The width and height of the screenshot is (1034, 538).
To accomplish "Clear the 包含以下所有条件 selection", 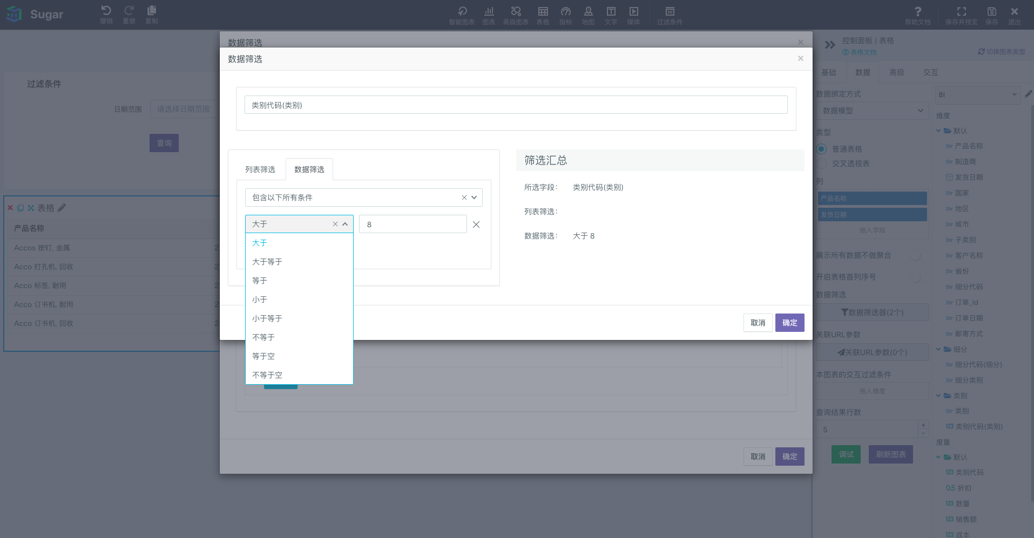I will [x=464, y=198].
